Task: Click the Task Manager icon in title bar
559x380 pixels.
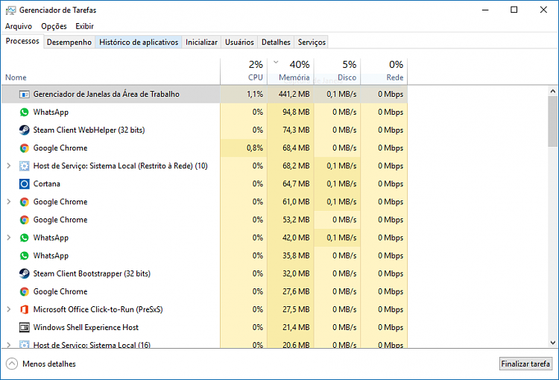Action: 10,10
